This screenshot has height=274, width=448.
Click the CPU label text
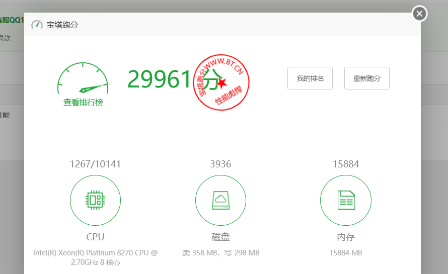95,237
